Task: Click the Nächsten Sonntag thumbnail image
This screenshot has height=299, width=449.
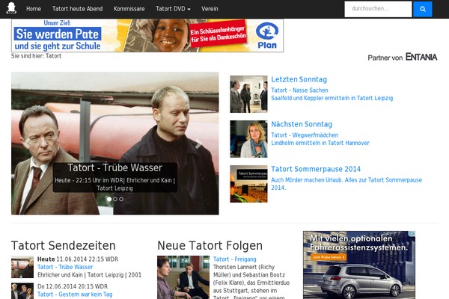Action: (x=248, y=139)
